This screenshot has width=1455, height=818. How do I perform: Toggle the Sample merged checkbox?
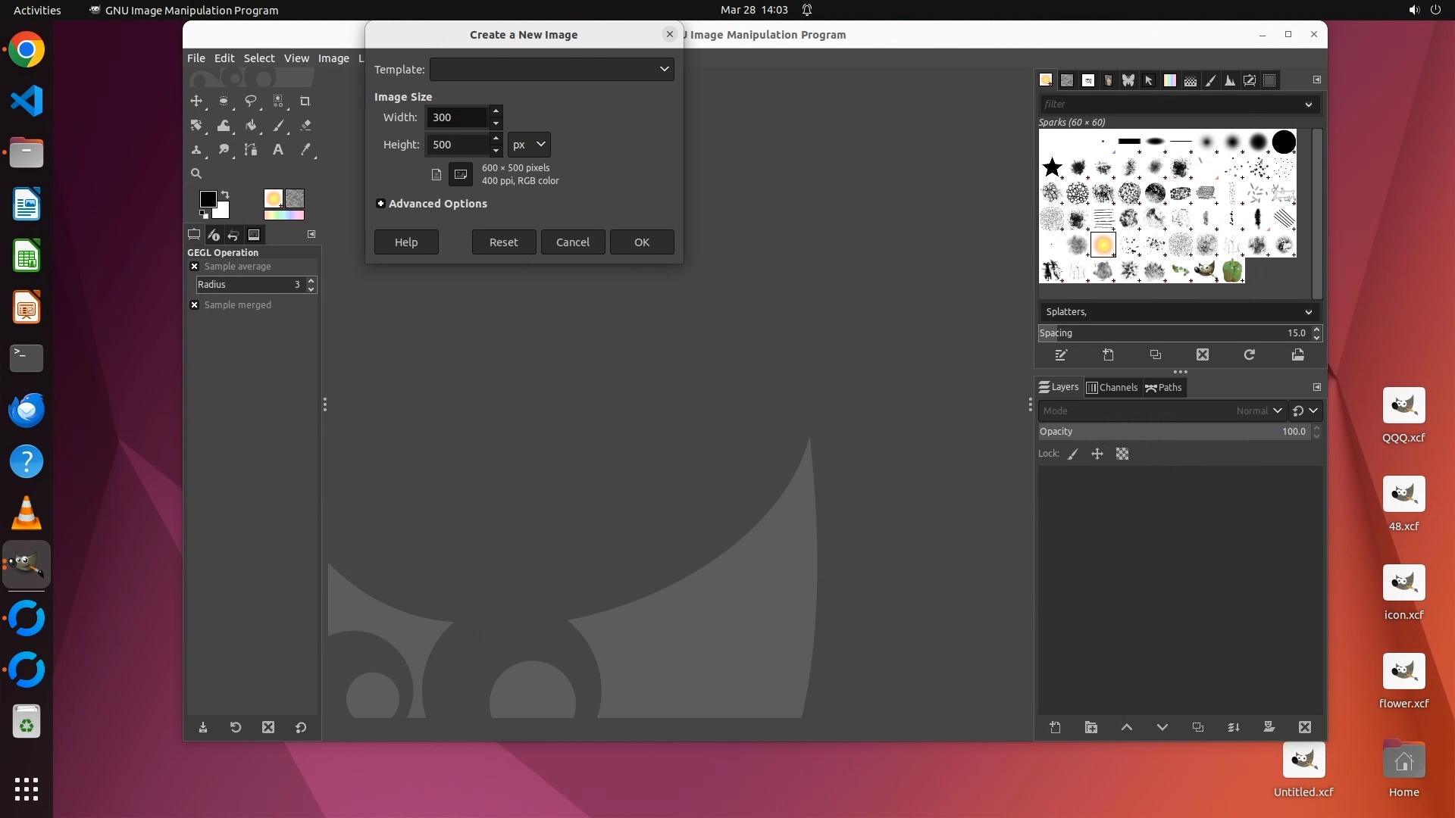click(195, 305)
